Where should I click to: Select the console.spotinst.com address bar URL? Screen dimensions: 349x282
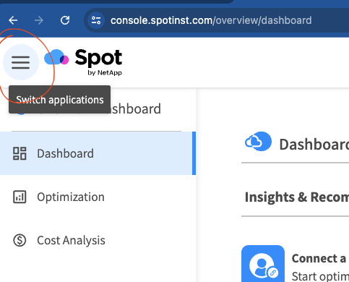pyautogui.click(x=211, y=20)
